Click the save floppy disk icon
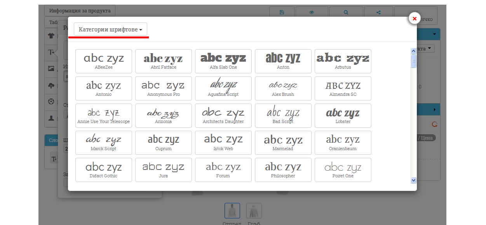 282,12
